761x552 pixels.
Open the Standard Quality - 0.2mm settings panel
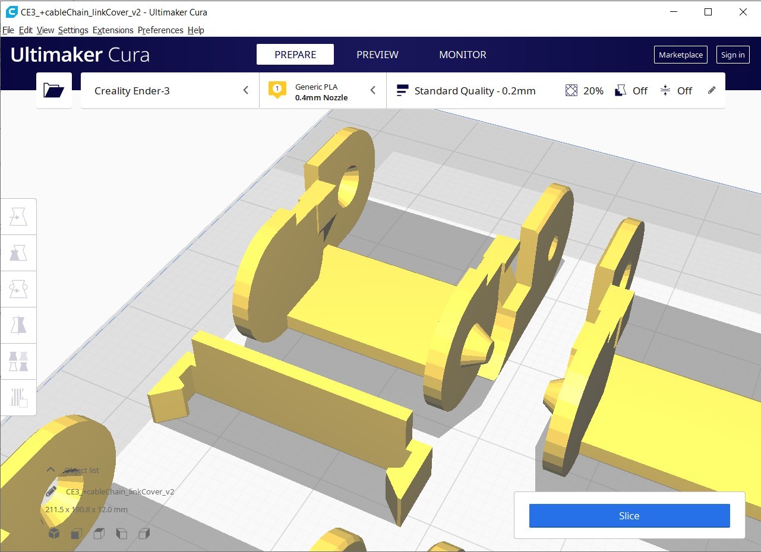(x=555, y=90)
